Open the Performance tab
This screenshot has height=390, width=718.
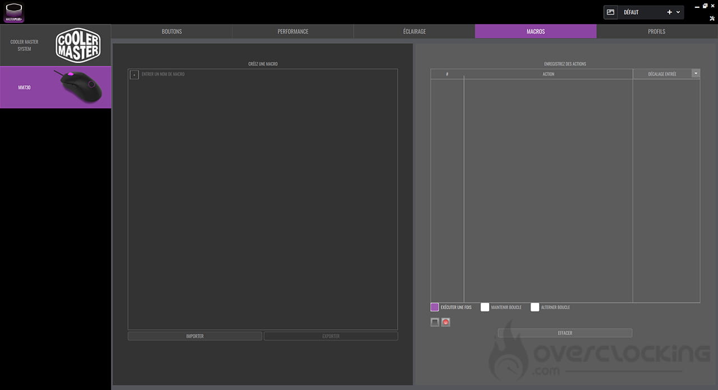(293, 31)
